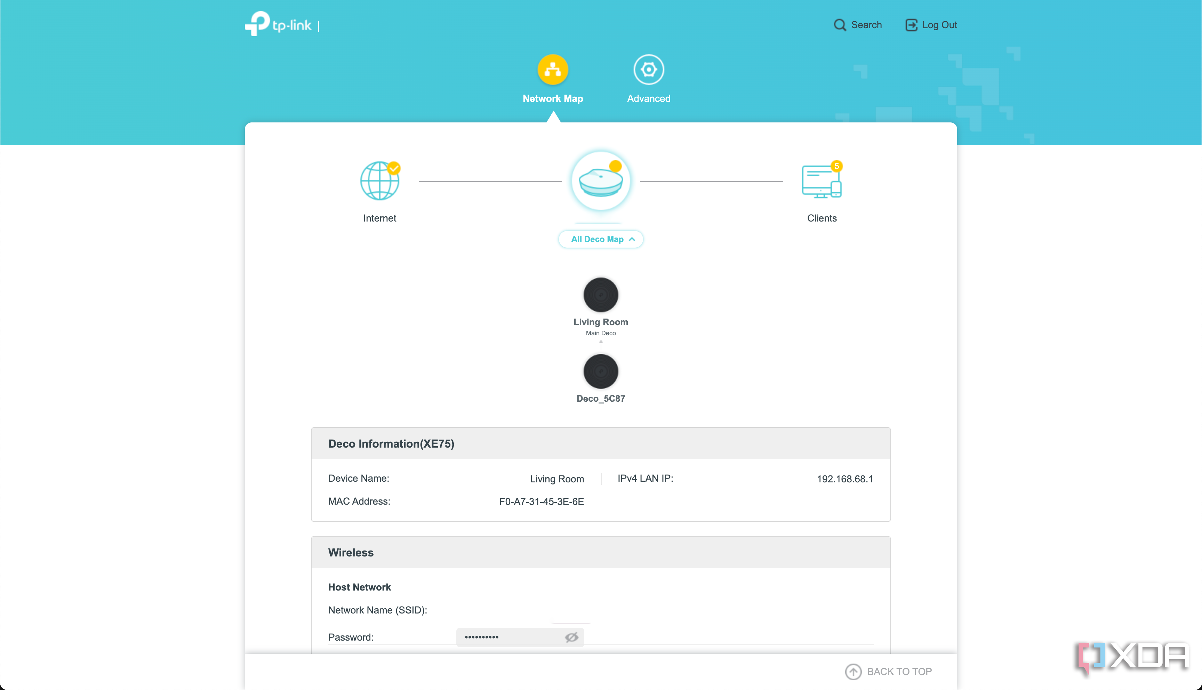
Task: Click the tp-link logo
Action: click(278, 24)
